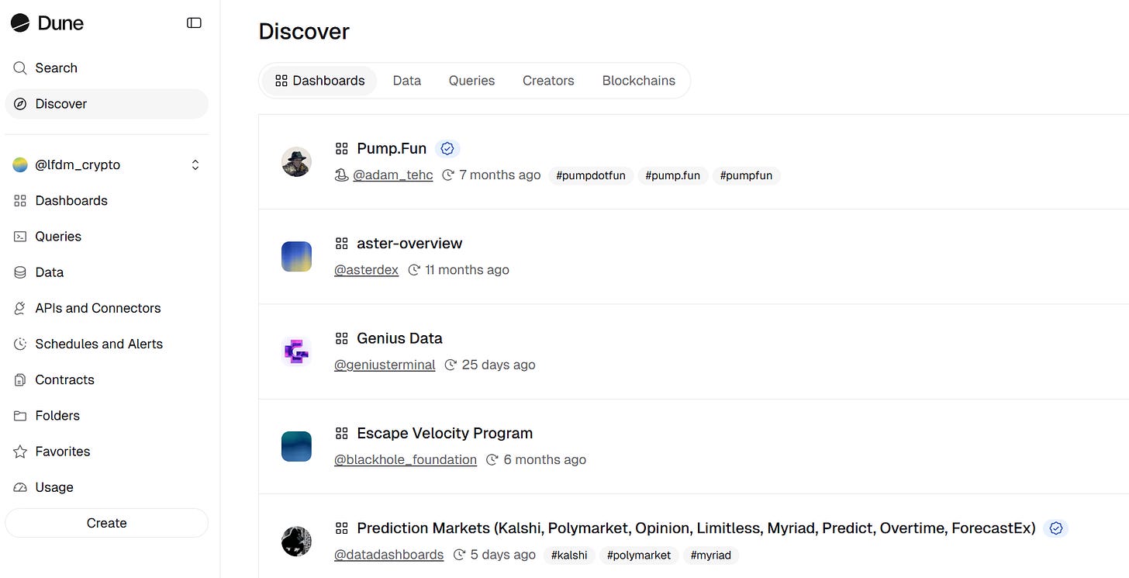
Task: Click the Pump.Fun verified badge
Action: 447,148
